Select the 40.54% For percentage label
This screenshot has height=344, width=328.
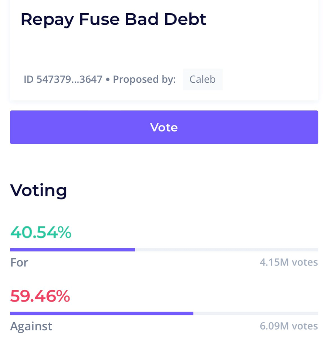coord(41,233)
